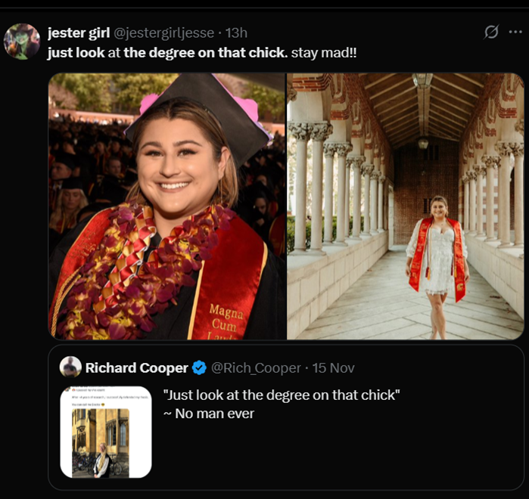Click bold phrase "the degree on that chick"
The image size is (529, 499).
[x=205, y=53]
